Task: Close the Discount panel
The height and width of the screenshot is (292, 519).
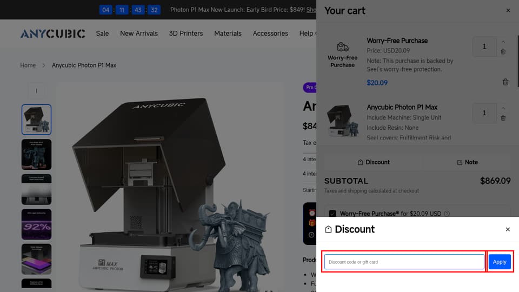Action: (508, 229)
